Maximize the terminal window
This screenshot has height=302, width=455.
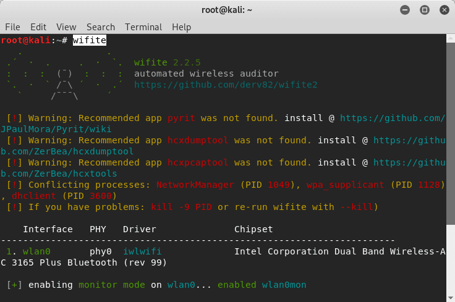[425, 10]
